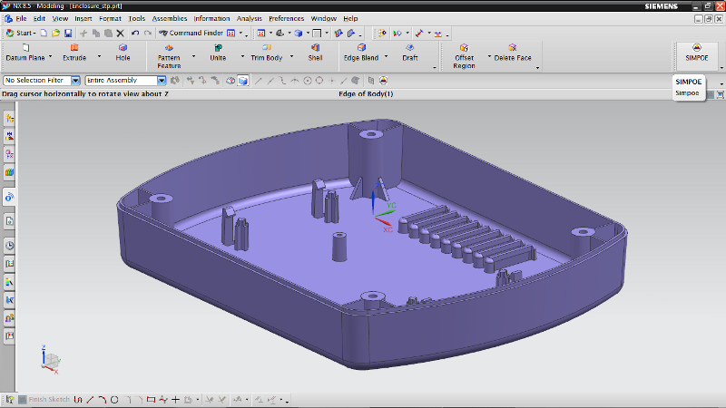This screenshot has width=726, height=408.
Task: Select the sketch Circle tool
Action: [x=114, y=399]
